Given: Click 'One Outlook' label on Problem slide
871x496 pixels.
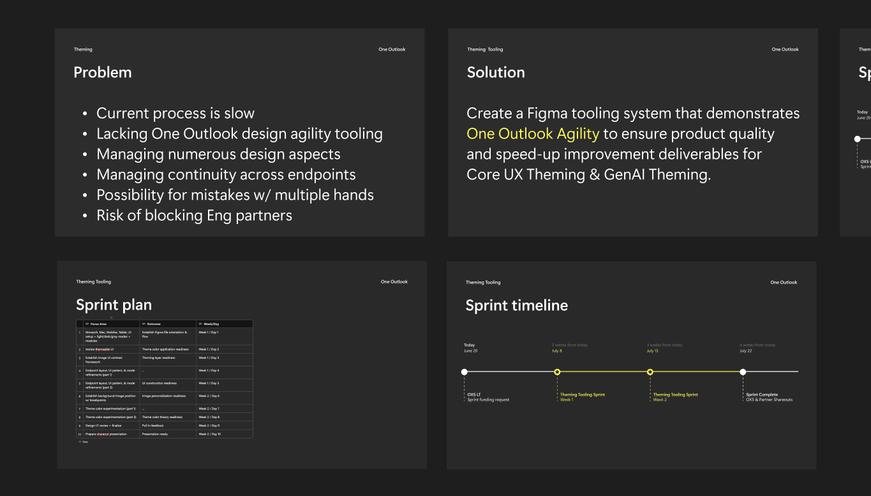Looking at the screenshot, I should pos(392,49).
